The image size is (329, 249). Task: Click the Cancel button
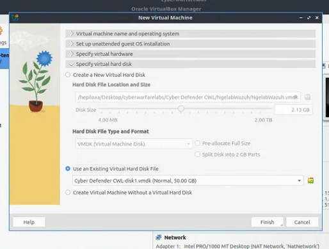tap(302, 222)
